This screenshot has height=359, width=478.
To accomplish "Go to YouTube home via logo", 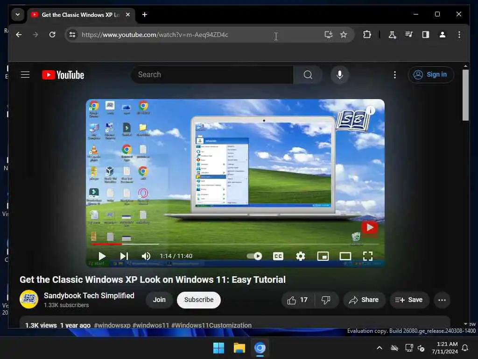I will coord(63,75).
